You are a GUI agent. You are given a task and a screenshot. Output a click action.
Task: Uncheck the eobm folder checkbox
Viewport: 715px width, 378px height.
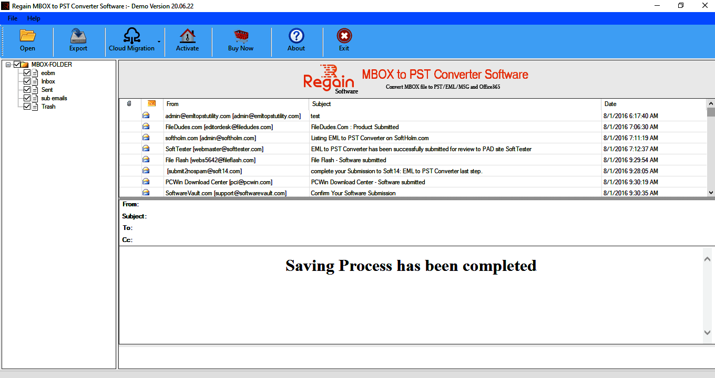(x=27, y=73)
